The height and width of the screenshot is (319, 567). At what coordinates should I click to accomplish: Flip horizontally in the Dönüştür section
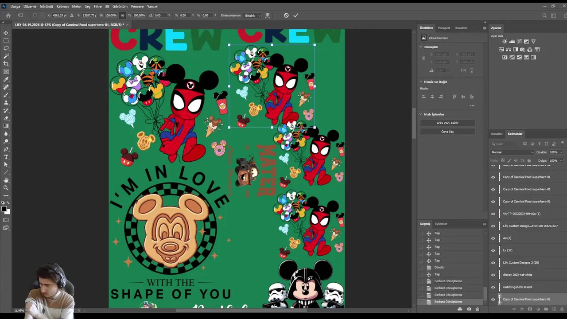463,70
